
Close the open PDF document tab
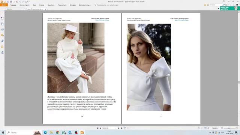pyautogui.click(x=45, y=9)
